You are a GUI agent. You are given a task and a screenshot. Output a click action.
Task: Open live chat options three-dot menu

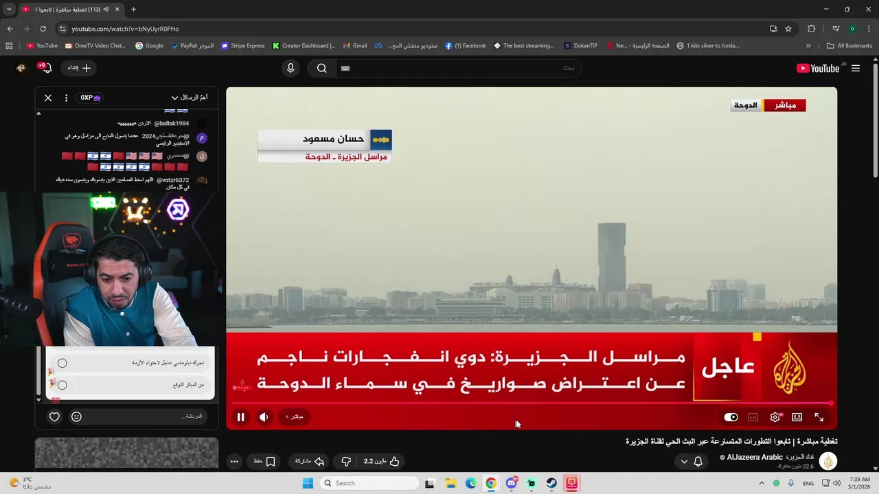[x=66, y=98]
